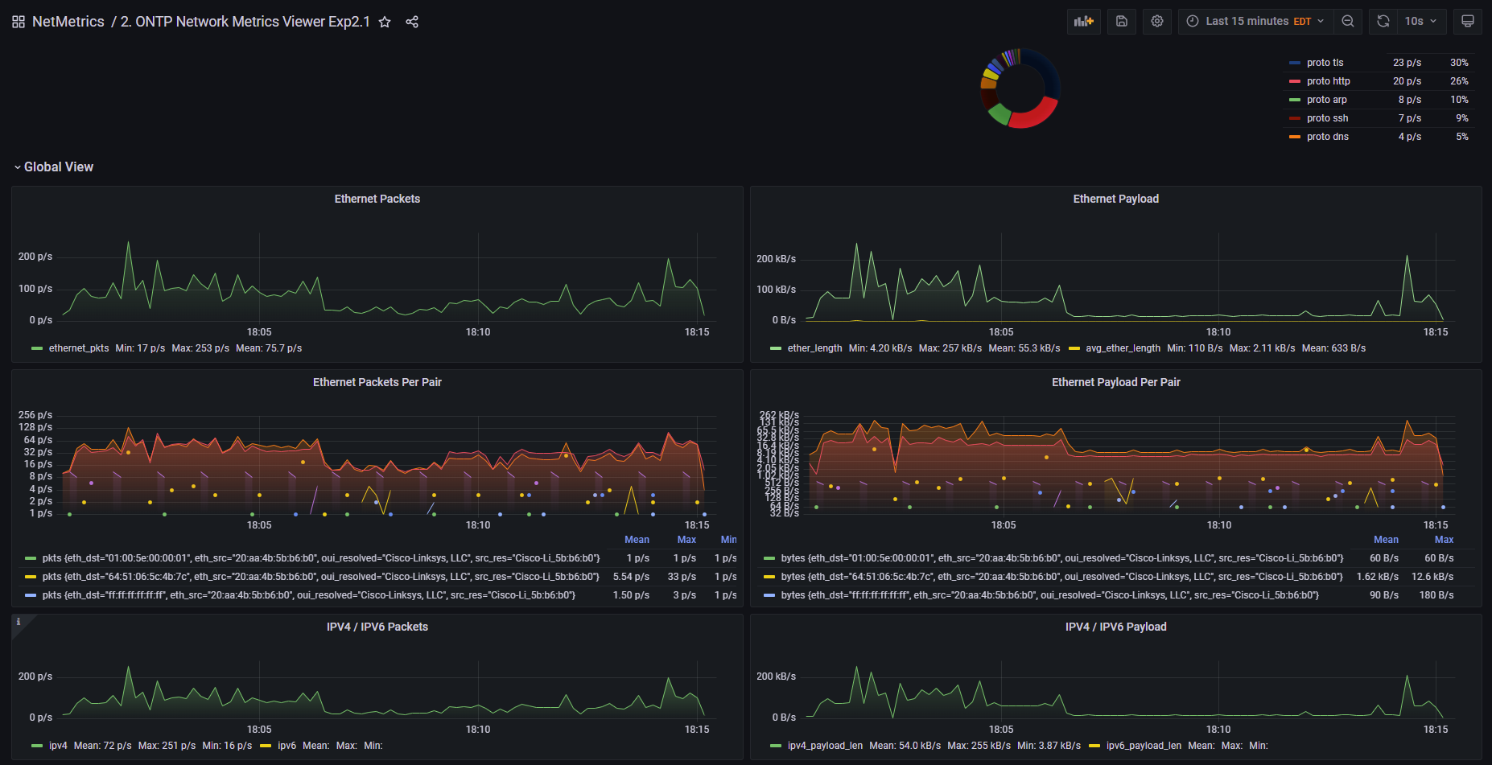Star this dashboard as favorite
The image size is (1492, 765).
(x=385, y=22)
